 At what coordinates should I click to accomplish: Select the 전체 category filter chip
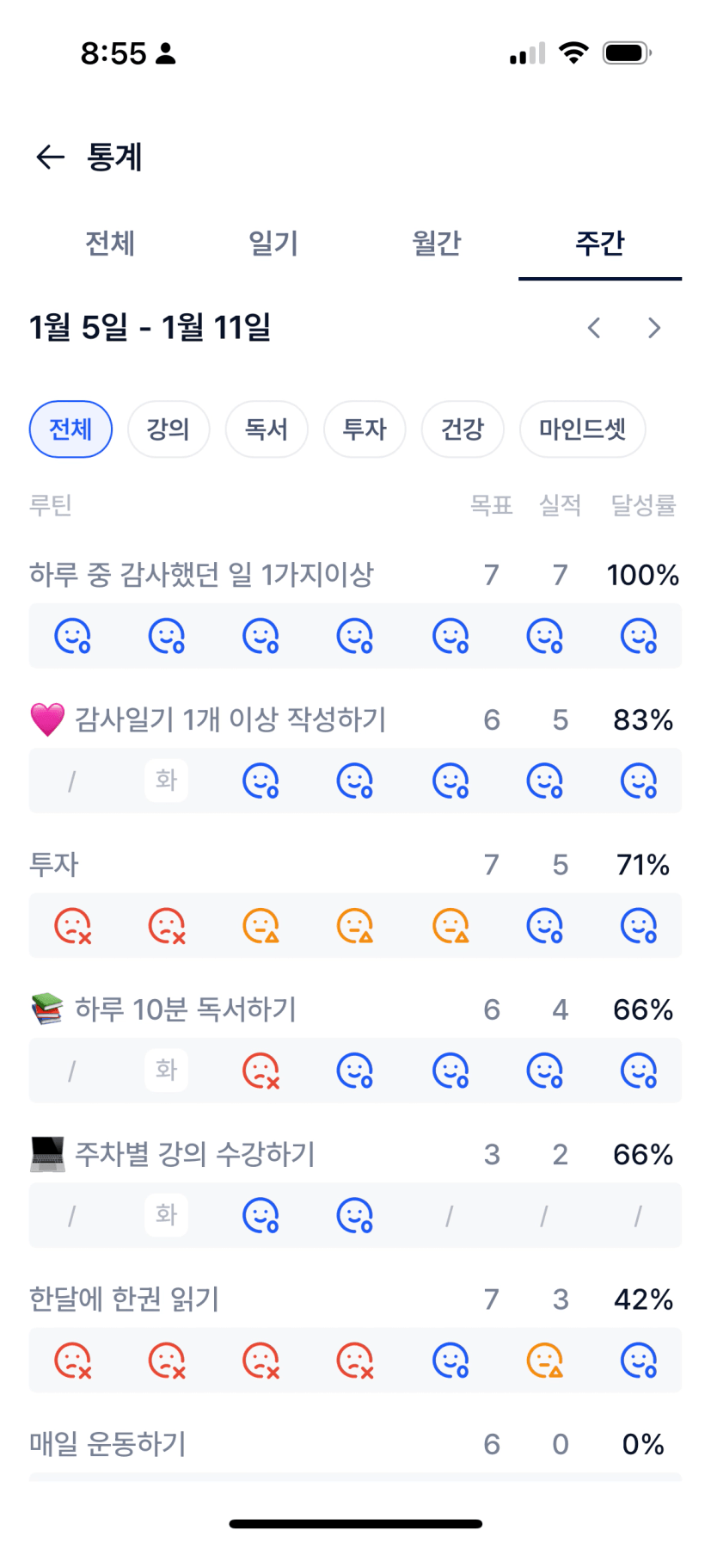(70, 429)
